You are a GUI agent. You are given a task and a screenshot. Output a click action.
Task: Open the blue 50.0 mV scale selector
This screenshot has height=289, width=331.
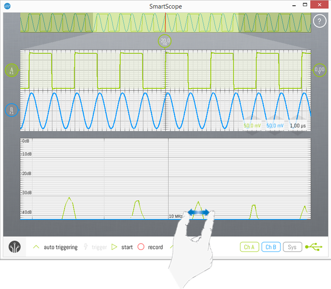pyautogui.click(x=275, y=125)
